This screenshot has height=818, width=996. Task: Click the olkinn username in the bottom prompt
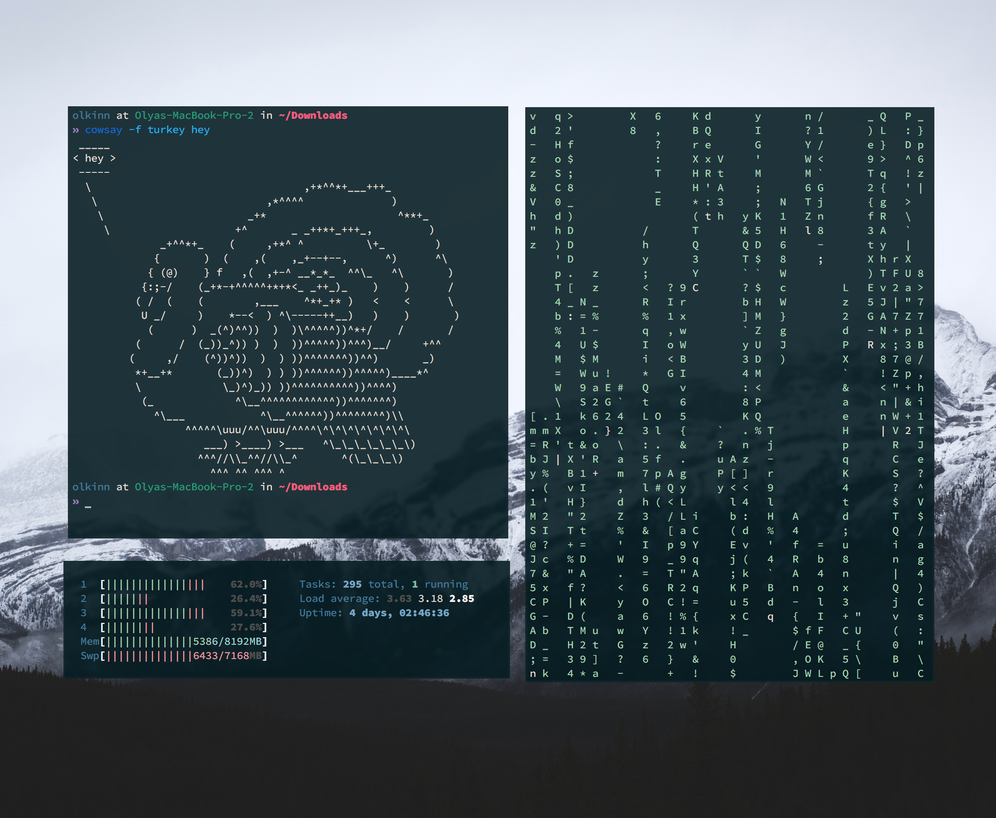point(91,487)
